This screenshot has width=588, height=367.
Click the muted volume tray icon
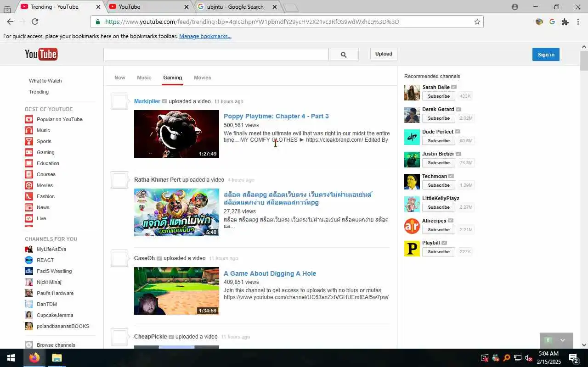coord(528,358)
